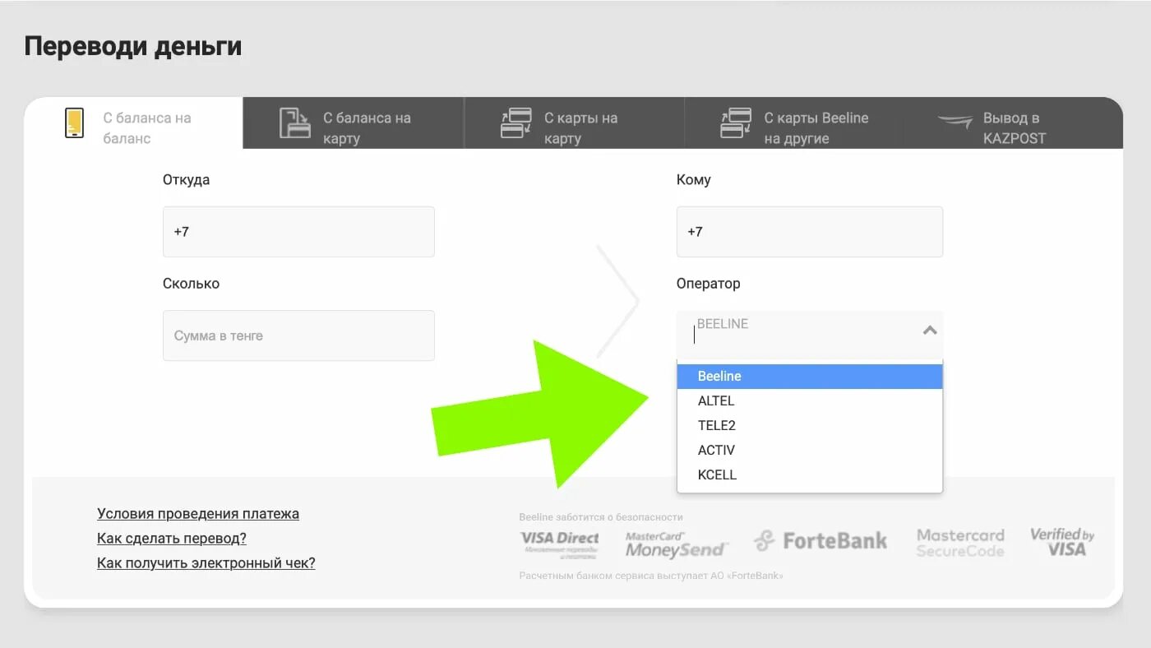Click the Переводи деньги heading
This screenshot has width=1151, height=648.
click(x=133, y=46)
